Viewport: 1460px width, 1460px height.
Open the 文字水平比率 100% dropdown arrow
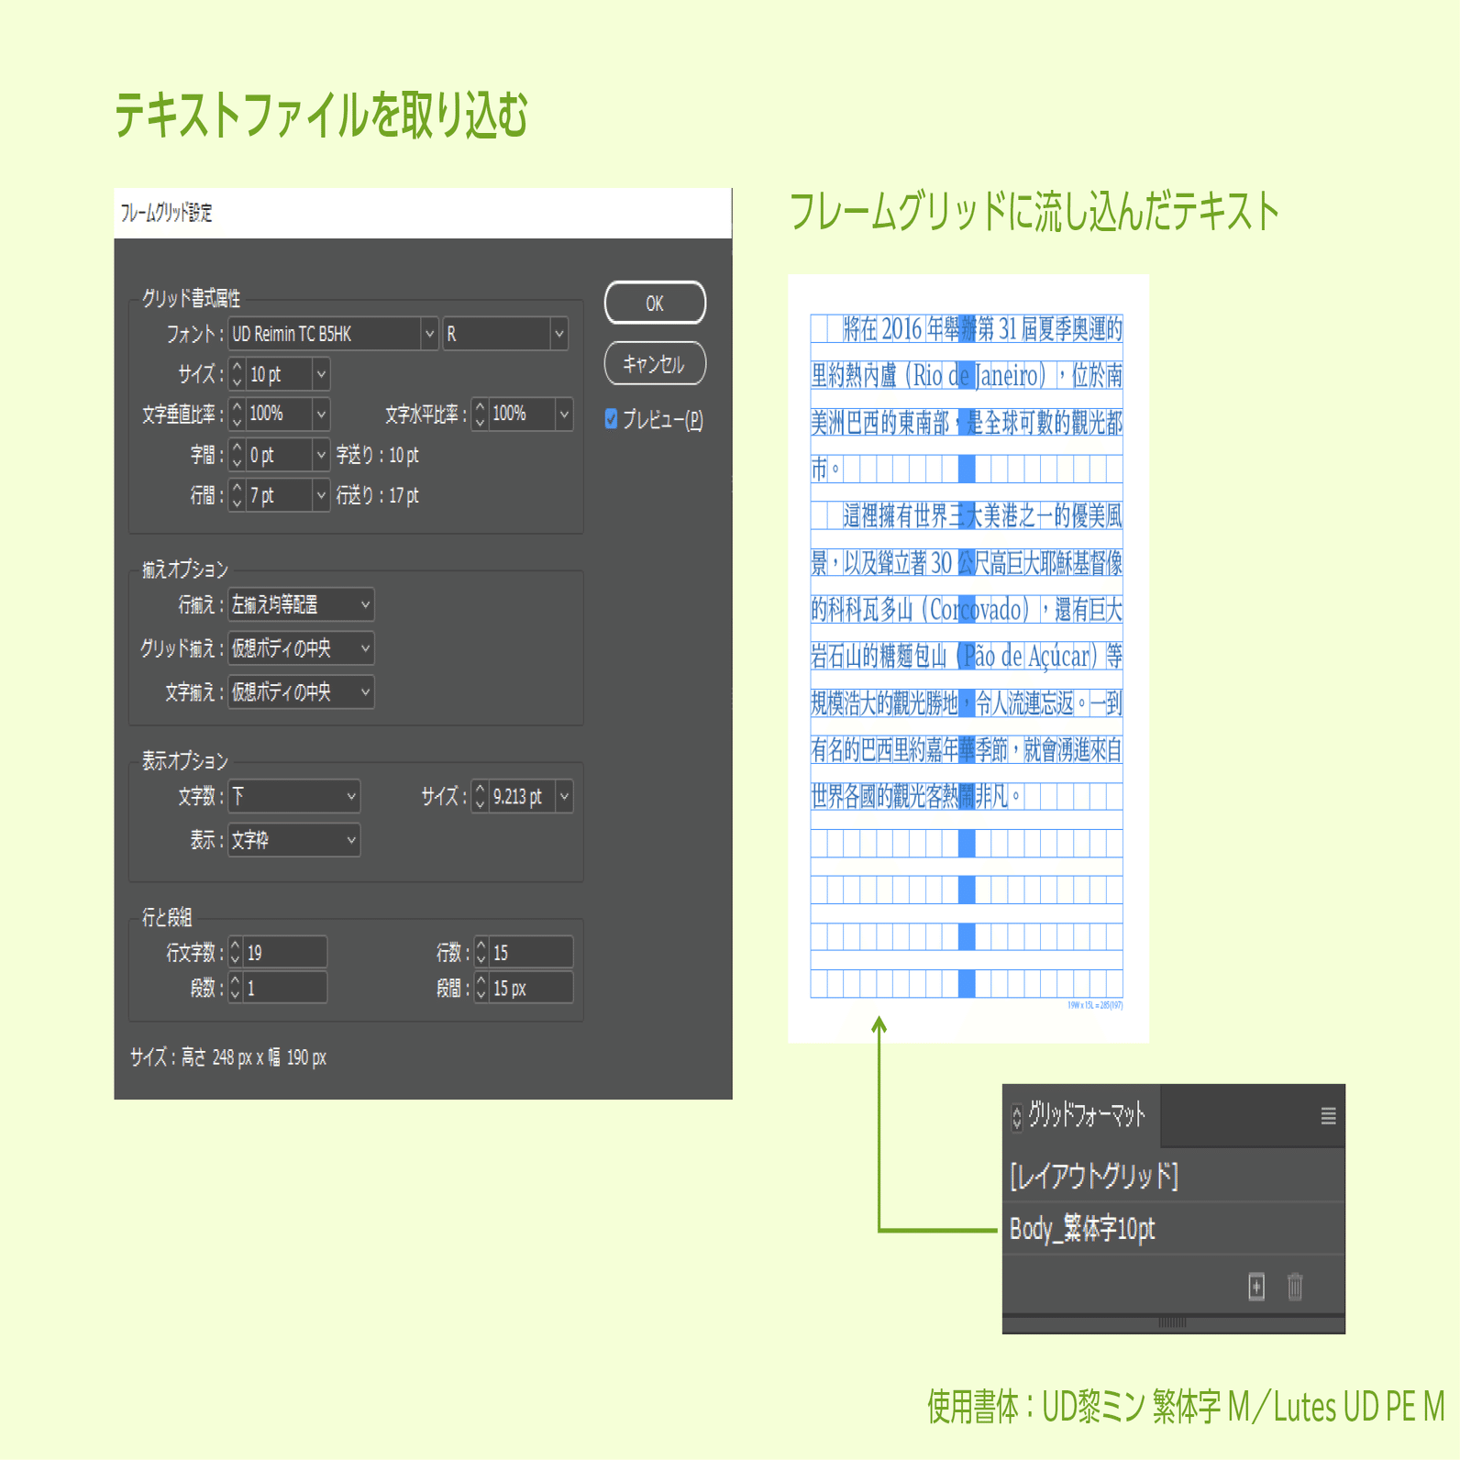point(564,414)
